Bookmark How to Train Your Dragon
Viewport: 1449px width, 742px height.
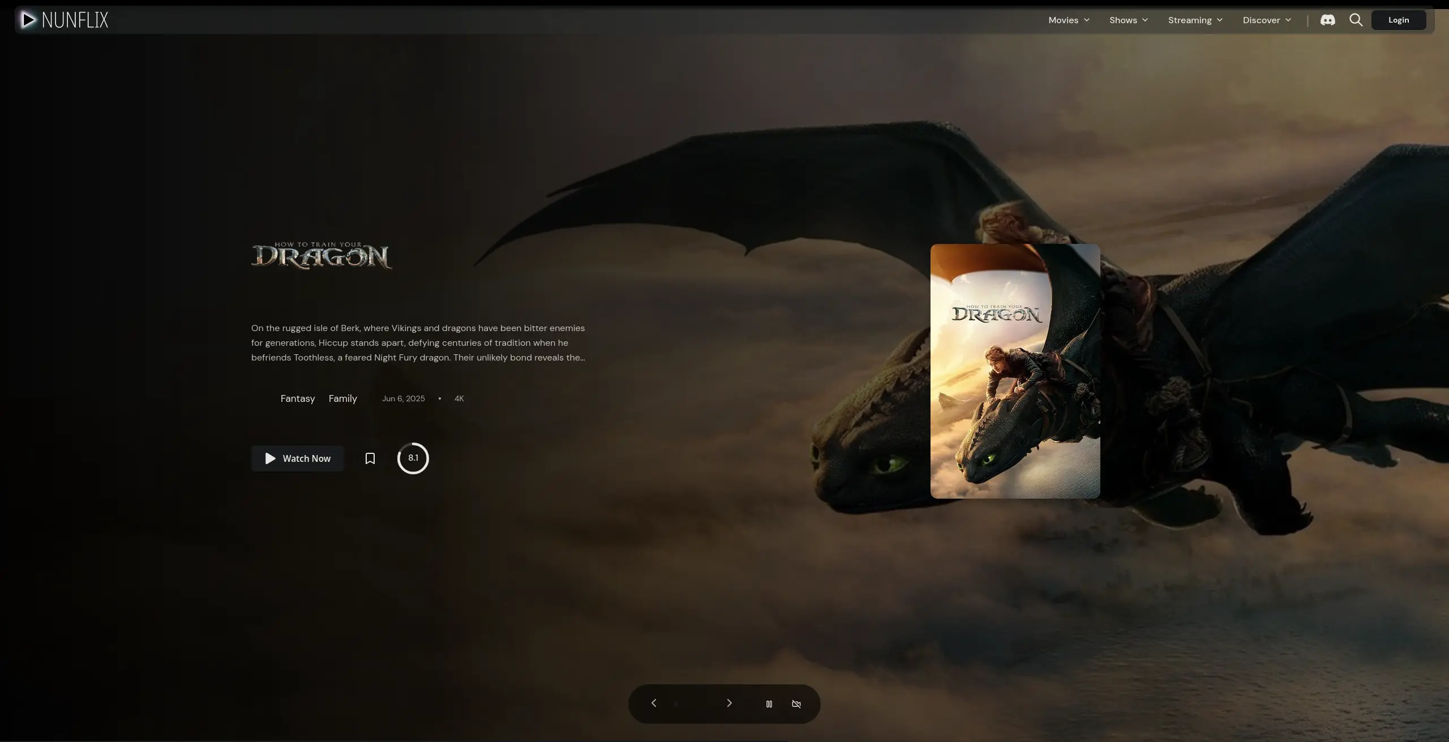click(370, 458)
